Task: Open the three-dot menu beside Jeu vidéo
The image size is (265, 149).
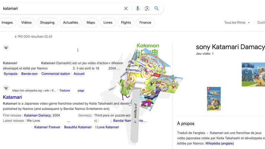Action: (213, 54)
